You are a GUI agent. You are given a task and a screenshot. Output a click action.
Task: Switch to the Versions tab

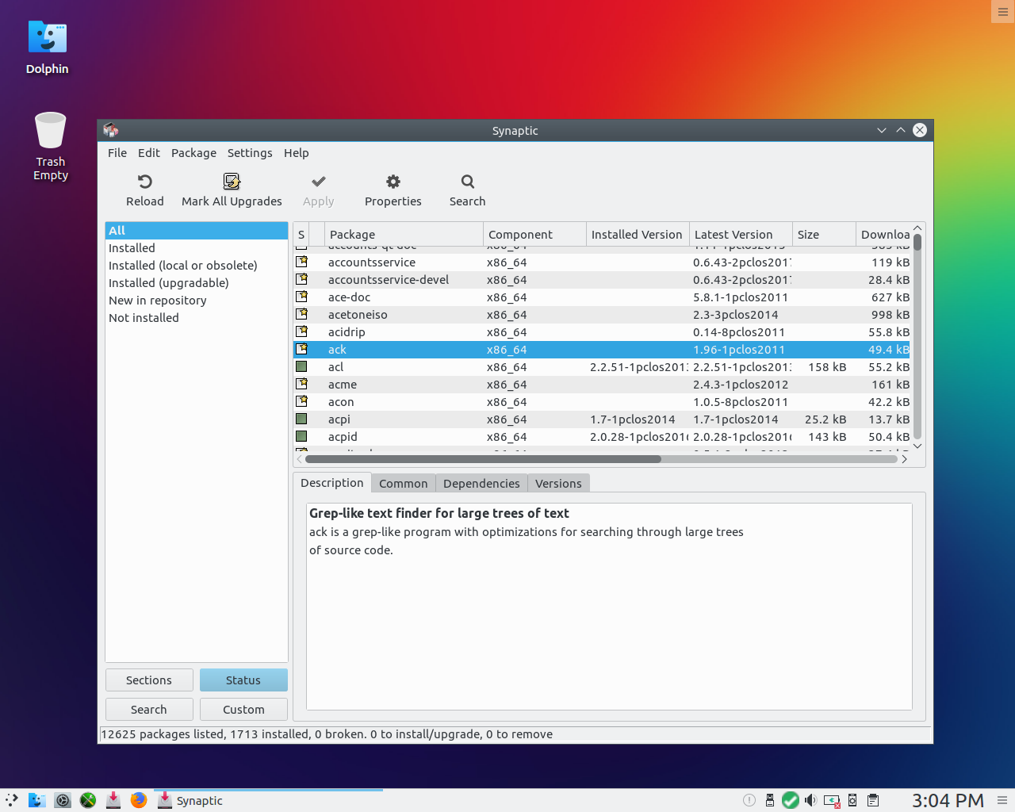pos(558,483)
